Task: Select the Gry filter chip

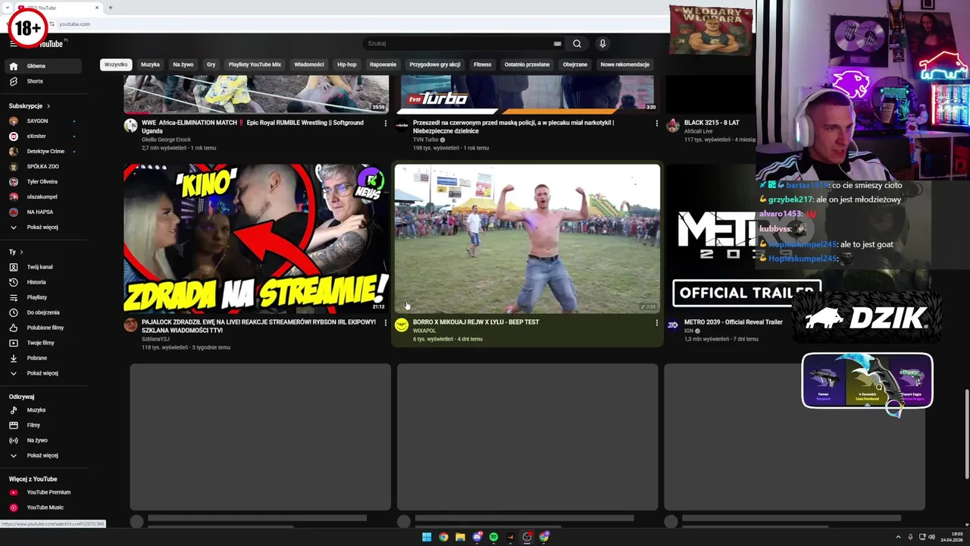Action: [x=211, y=64]
